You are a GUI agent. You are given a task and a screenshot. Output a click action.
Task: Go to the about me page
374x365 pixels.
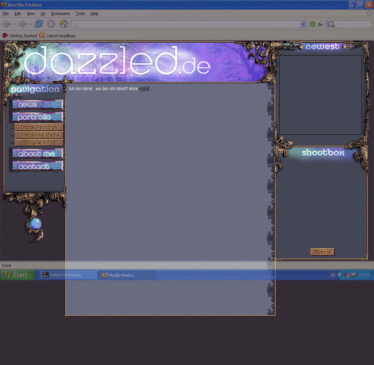(37, 154)
